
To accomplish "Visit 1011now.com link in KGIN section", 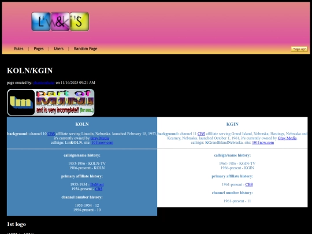I will click(x=263, y=143).
